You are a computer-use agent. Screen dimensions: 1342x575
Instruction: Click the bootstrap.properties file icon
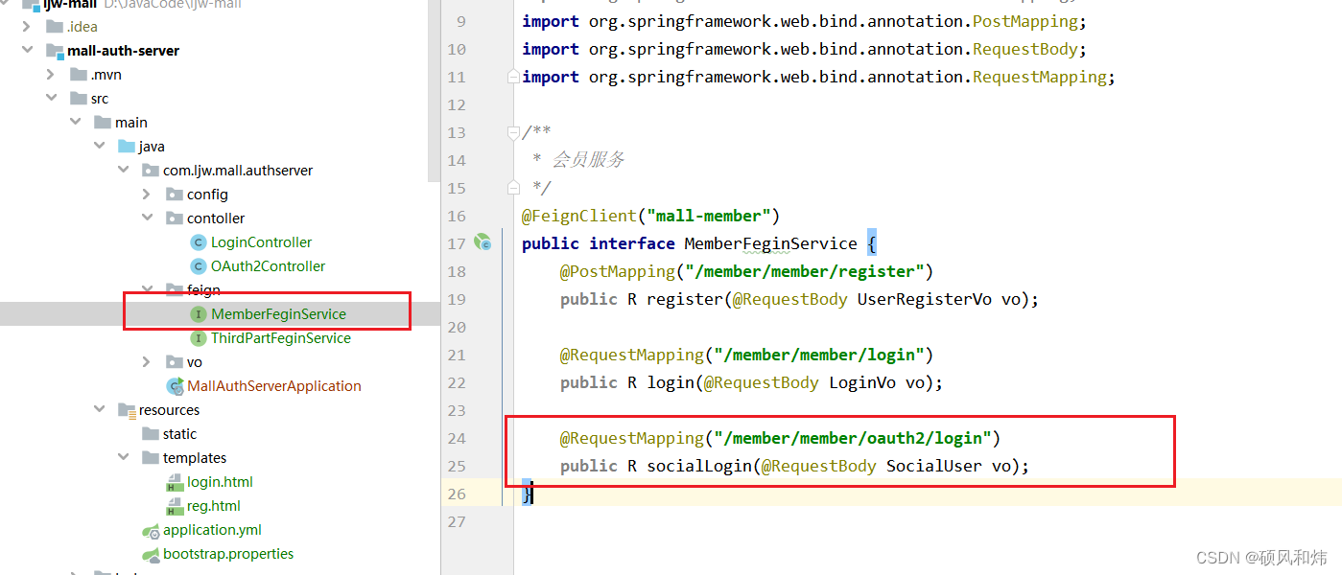pyautogui.click(x=151, y=554)
